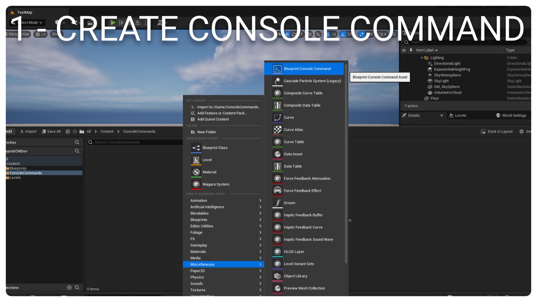This screenshot has height=302, width=537.
Task: Click the Force Feedback Effect icon
Action: pos(277,191)
